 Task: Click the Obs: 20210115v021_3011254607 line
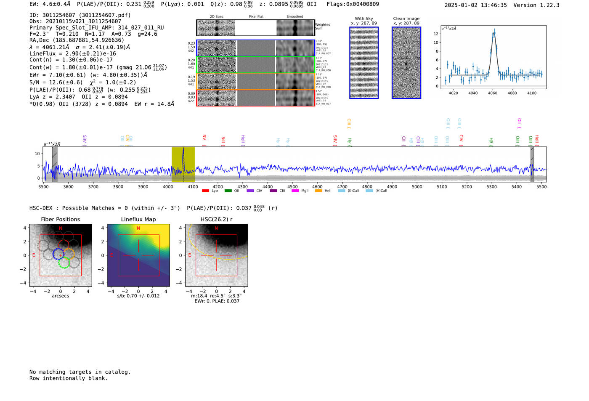tap(75, 21)
